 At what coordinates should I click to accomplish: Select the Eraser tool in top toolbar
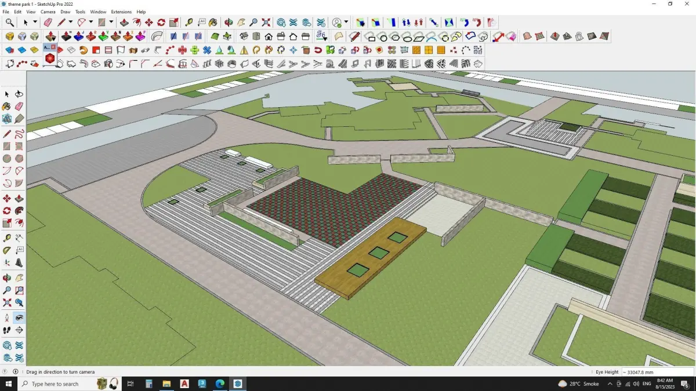(48, 23)
